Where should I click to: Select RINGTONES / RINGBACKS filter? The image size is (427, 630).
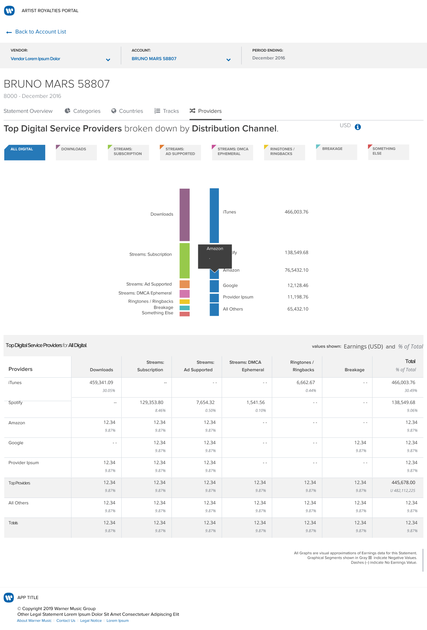285,152
